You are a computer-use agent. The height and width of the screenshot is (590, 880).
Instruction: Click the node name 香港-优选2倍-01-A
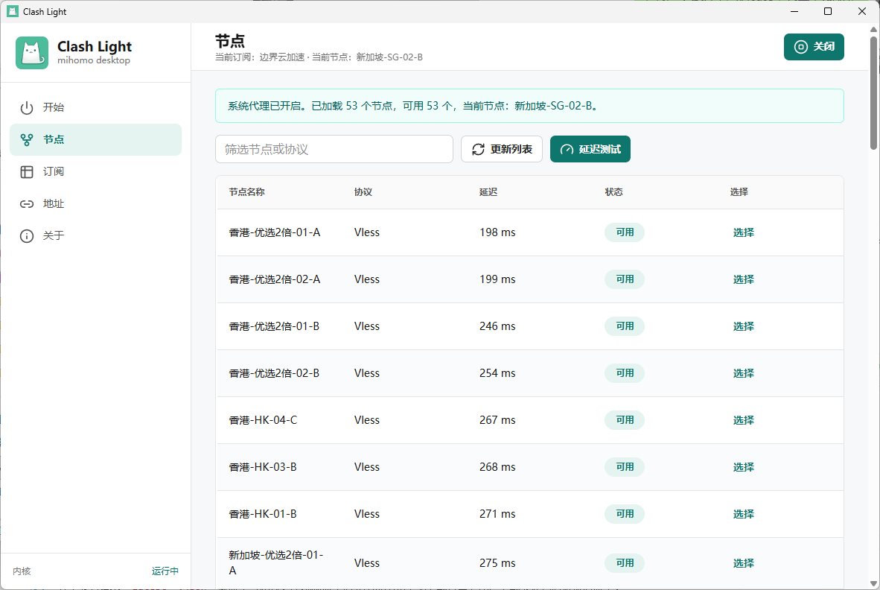pyautogui.click(x=275, y=232)
